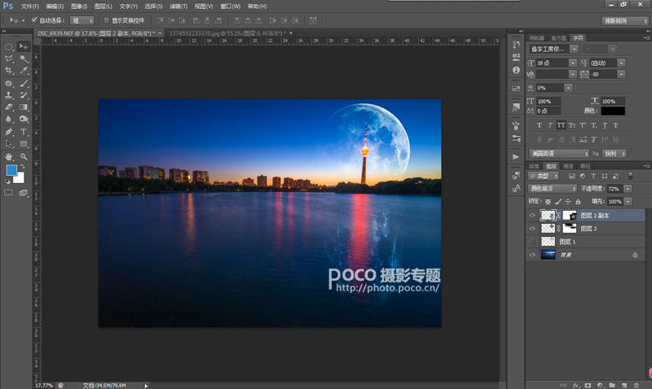652x389 pixels.
Task: Toggle lock transparent pixels
Action: tap(548, 201)
